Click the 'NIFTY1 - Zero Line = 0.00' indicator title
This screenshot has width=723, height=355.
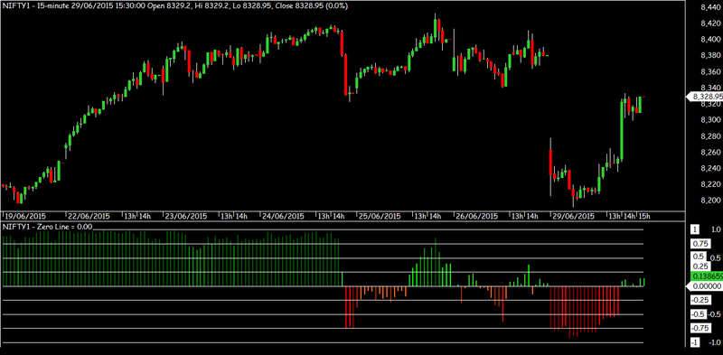[48, 227]
